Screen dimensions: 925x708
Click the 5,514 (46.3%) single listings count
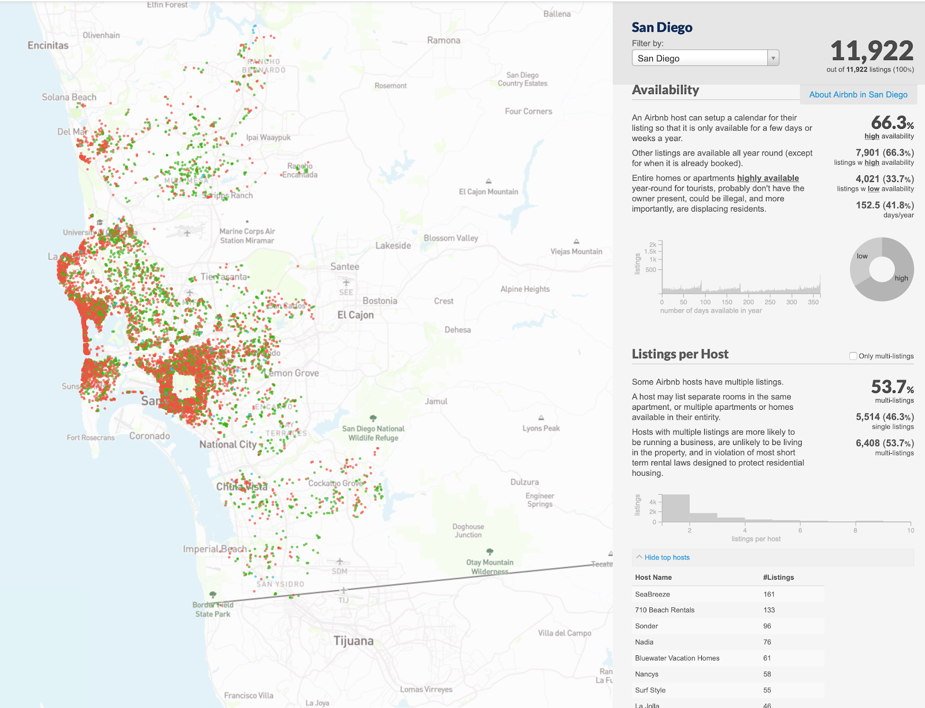885,417
